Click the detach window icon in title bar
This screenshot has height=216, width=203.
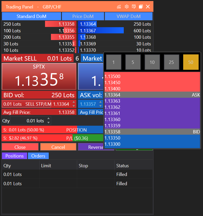pyautogui.click(x=141, y=7)
